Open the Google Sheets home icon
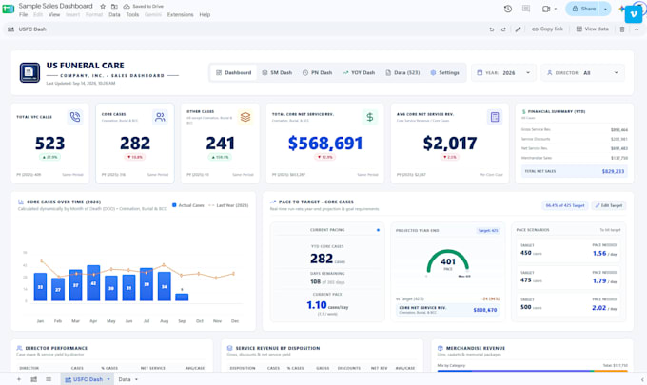 [x=9, y=9]
